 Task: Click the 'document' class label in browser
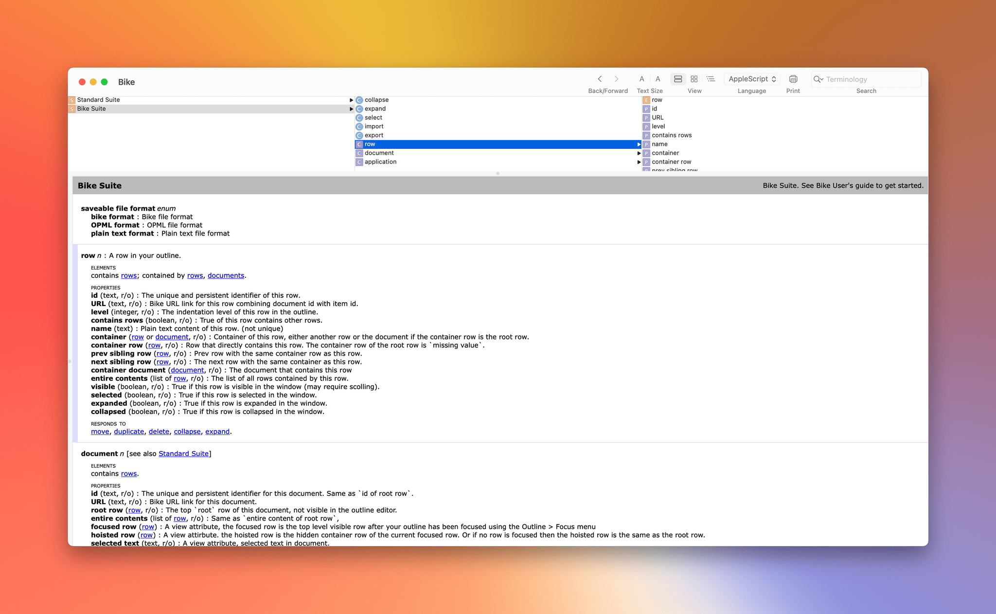coord(379,153)
